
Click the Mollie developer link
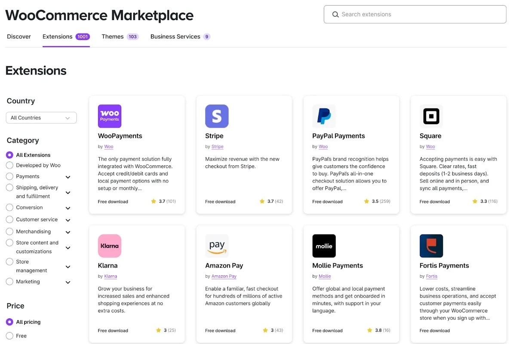325,276
